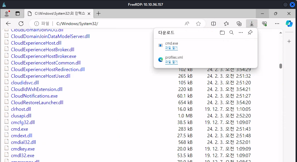Open split screen view icon

(x=214, y=24)
